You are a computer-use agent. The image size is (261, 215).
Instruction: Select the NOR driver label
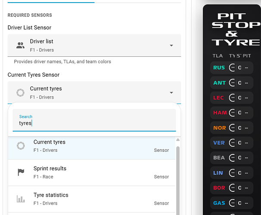pos(219,128)
